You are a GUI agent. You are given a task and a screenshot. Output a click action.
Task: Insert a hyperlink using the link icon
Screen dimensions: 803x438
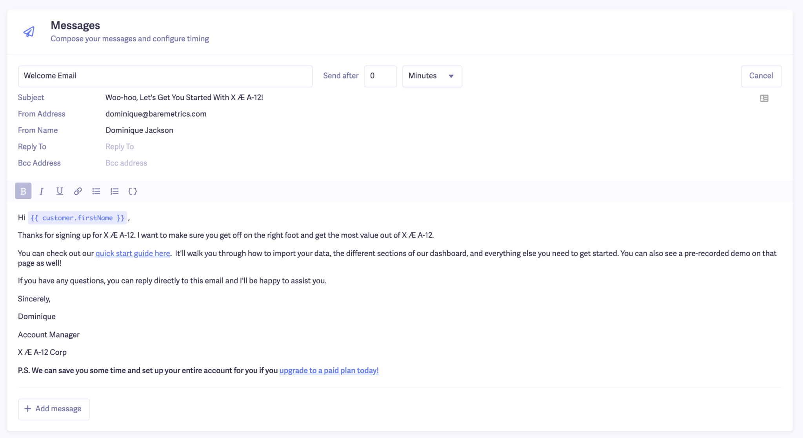(78, 191)
